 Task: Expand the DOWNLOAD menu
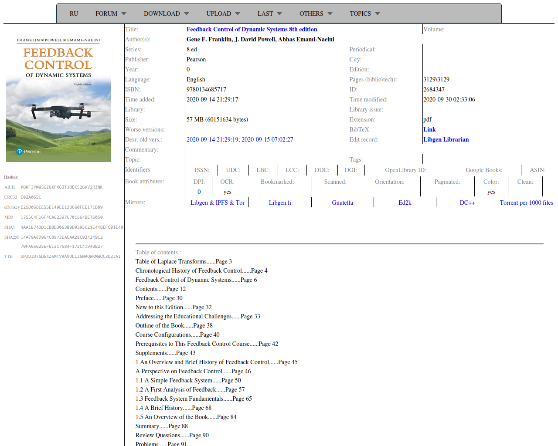[166, 14]
